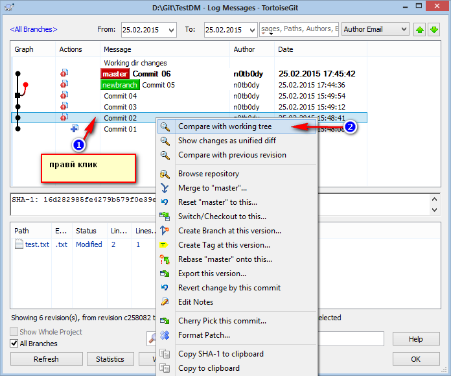Click the modified action icon for Commit 05
The height and width of the screenshot is (376, 451).
[64, 84]
